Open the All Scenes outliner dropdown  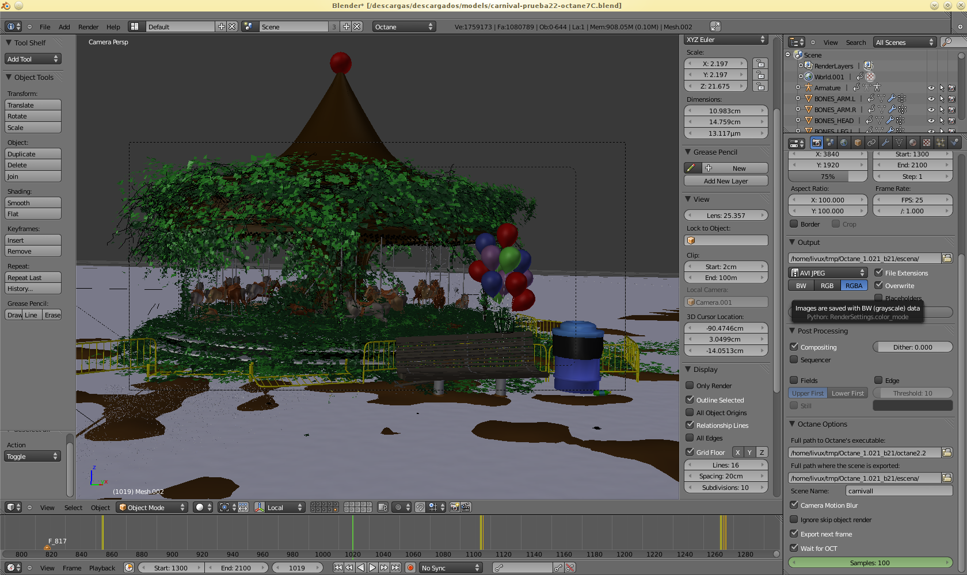click(905, 42)
